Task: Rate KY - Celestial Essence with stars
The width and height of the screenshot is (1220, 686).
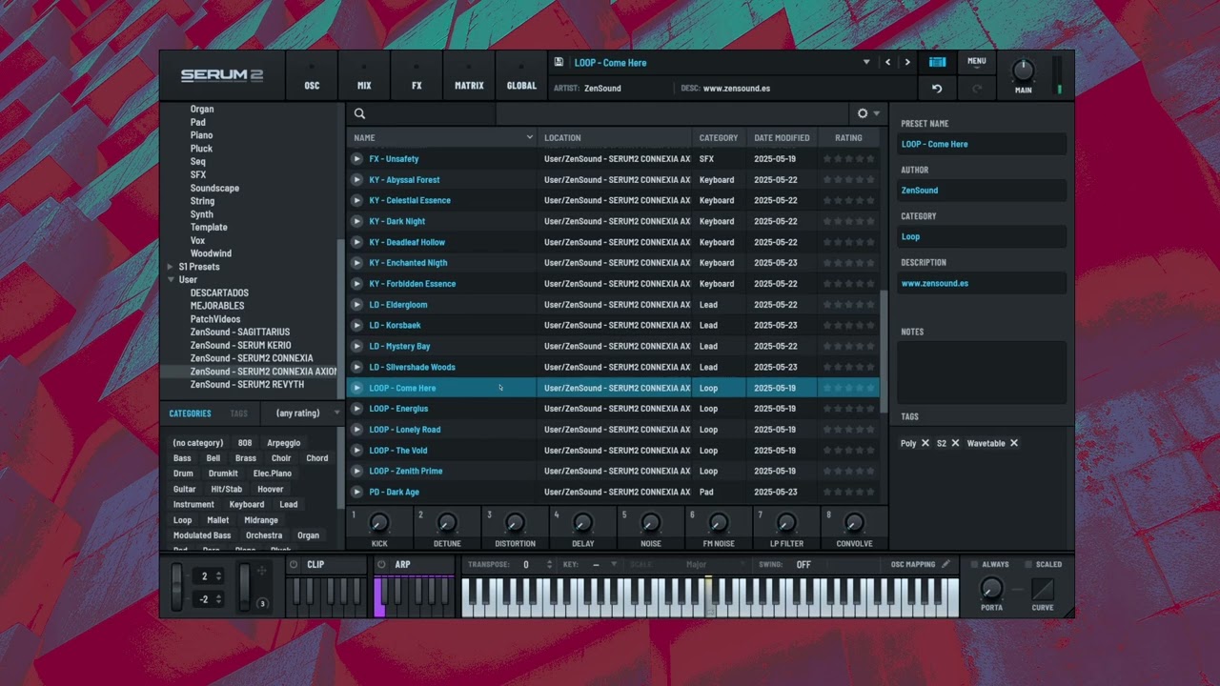Action: coord(848,201)
